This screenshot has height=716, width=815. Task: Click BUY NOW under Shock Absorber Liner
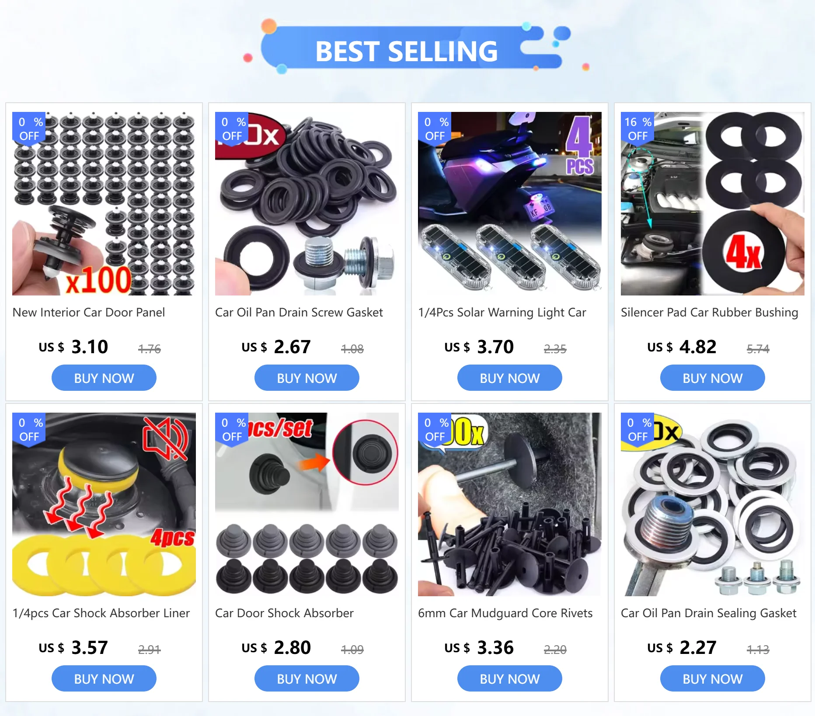(x=104, y=679)
